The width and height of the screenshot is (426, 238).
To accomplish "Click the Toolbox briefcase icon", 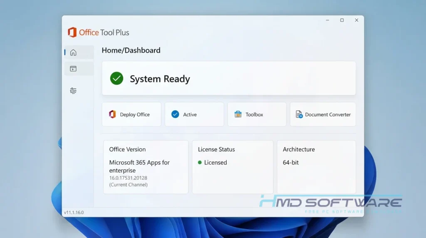I will (238, 114).
